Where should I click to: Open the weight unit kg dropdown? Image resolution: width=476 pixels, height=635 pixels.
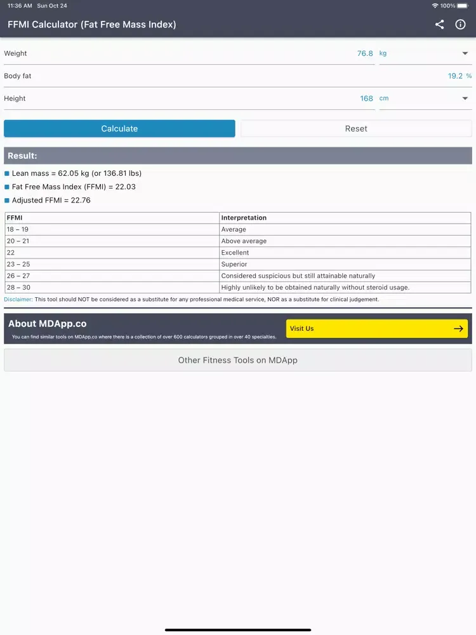(425, 53)
